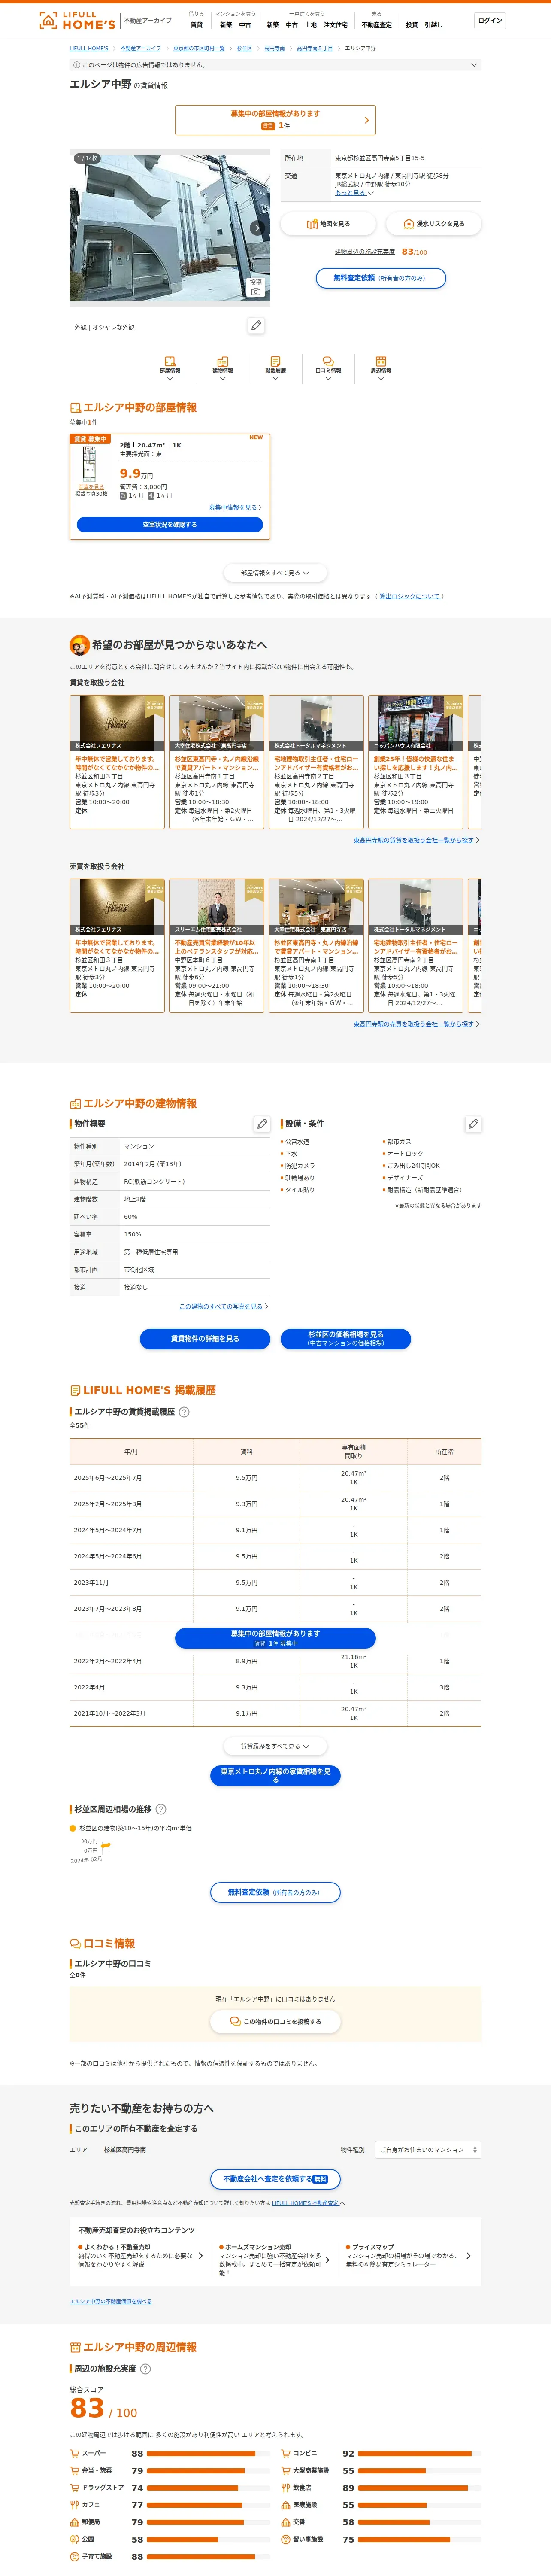Click the ログイン button
Screen dimensions: 551x2576
click(490, 20)
